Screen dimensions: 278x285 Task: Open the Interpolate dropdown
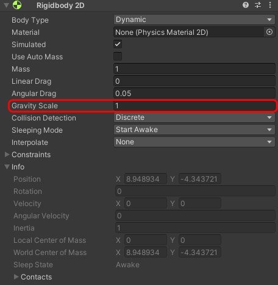194,142
